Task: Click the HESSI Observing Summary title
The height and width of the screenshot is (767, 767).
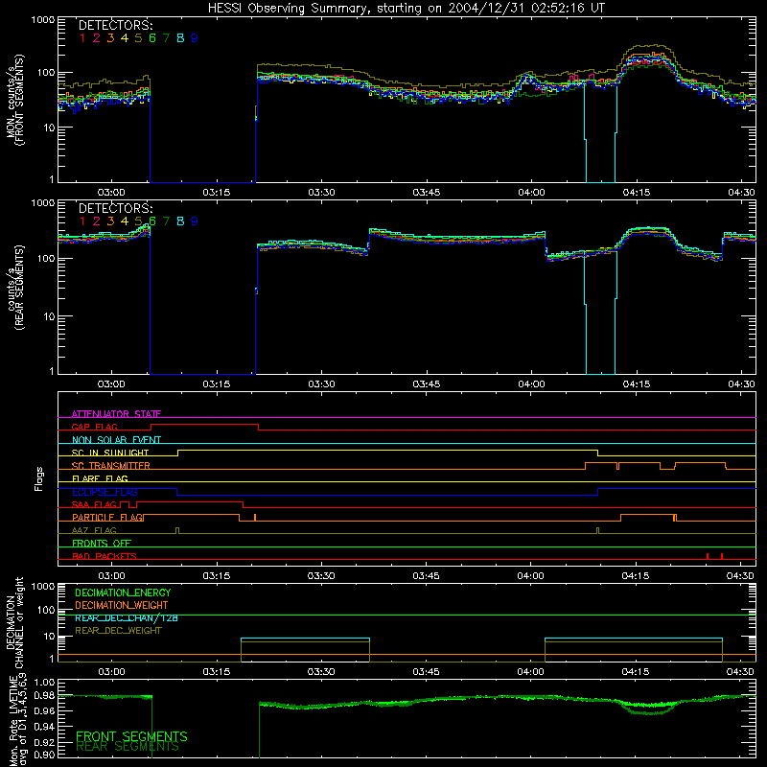Action: click(x=406, y=9)
